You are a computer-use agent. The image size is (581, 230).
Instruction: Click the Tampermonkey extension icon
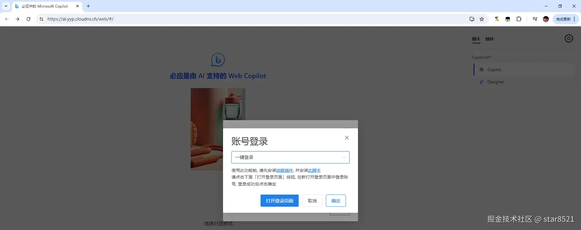(x=508, y=19)
